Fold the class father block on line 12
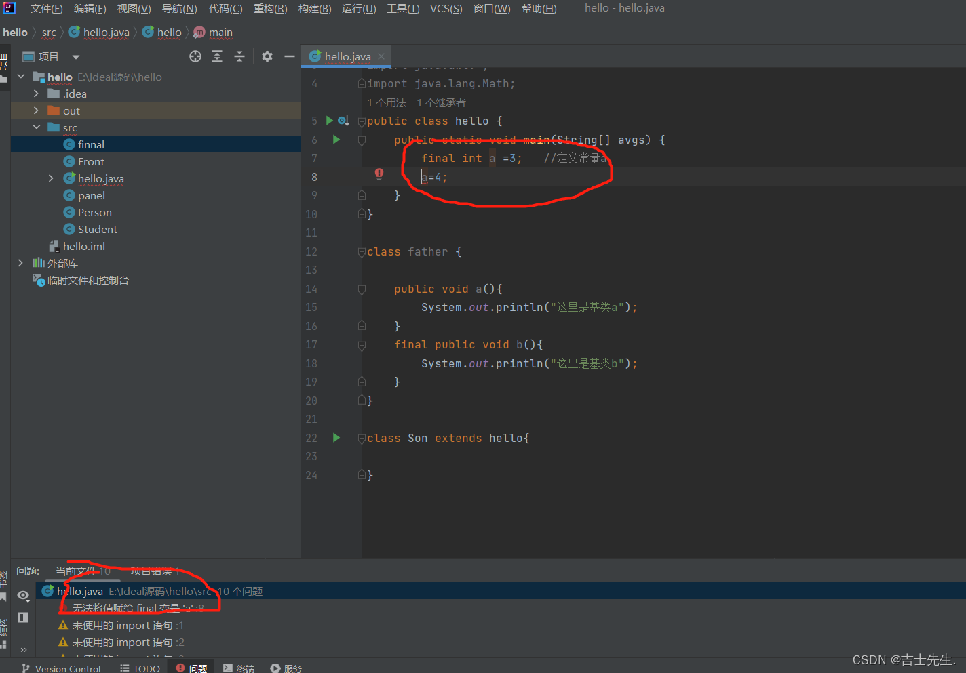The image size is (966, 673). pyautogui.click(x=362, y=252)
